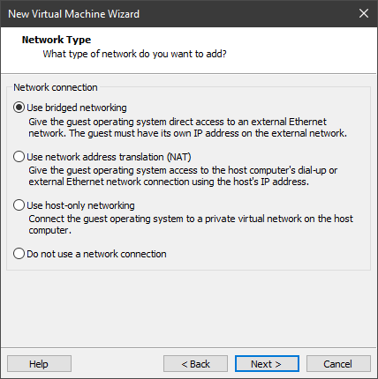The height and width of the screenshot is (379, 378).
Task: Click the Network Type heading
Action: point(57,40)
